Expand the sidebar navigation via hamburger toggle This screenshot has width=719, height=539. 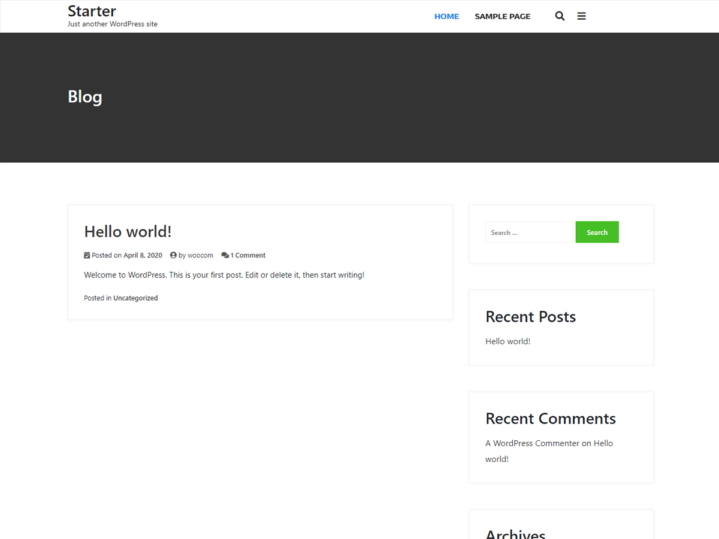[581, 16]
